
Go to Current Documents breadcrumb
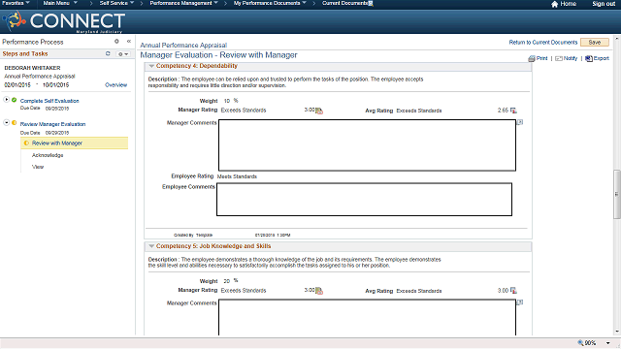coord(344,3)
